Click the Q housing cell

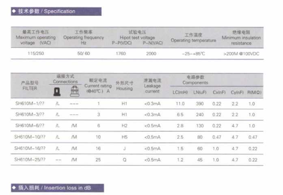(x=124, y=159)
